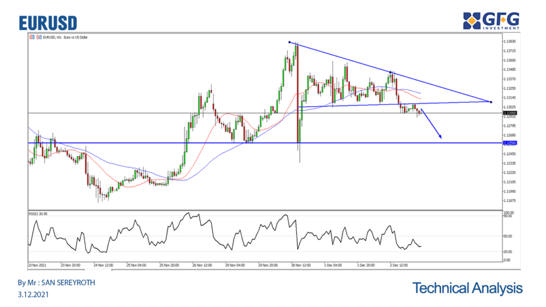The height and width of the screenshot is (307, 546).
Task: Click the 1.13830 price scale label
Action: (x=510, y=42)
